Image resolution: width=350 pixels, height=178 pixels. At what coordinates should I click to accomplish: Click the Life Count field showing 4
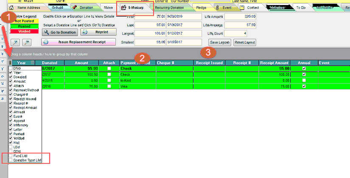[235, 33]
